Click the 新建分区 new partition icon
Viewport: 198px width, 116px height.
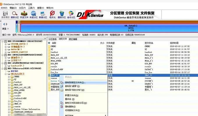pos(43,13)
